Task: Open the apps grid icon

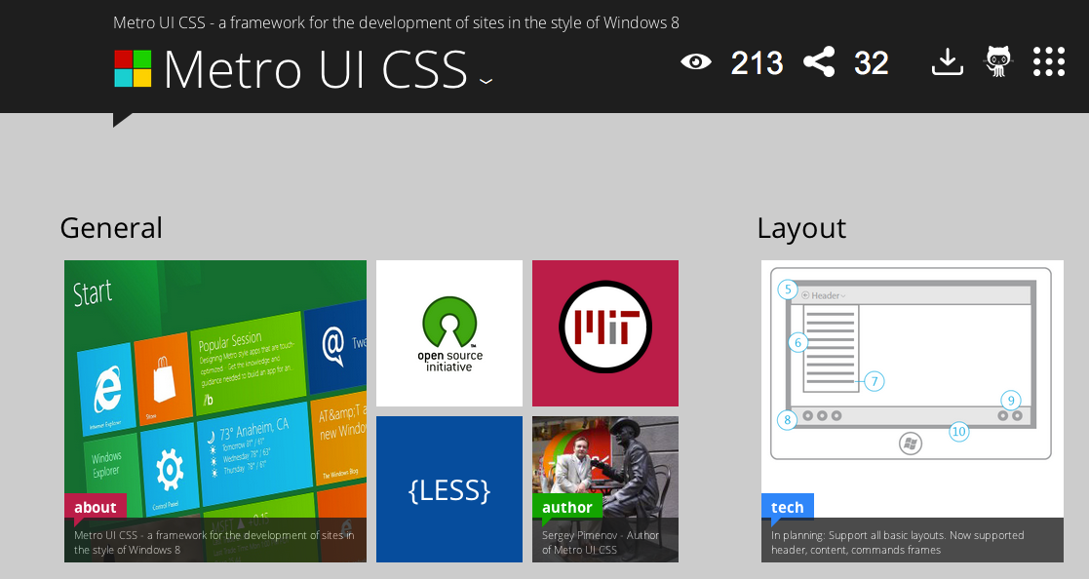Action: pos(1048,62)
